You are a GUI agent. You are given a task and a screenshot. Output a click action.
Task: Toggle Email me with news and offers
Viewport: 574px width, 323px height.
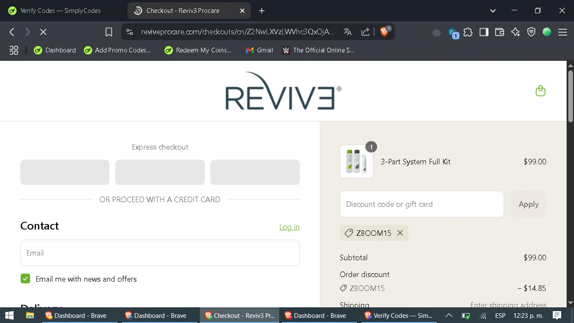pyautogui.click(x=25, y=279)
